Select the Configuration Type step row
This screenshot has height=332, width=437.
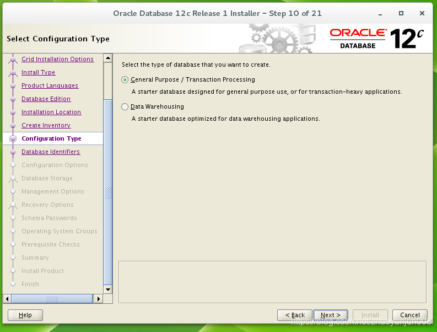click(53, 138)
